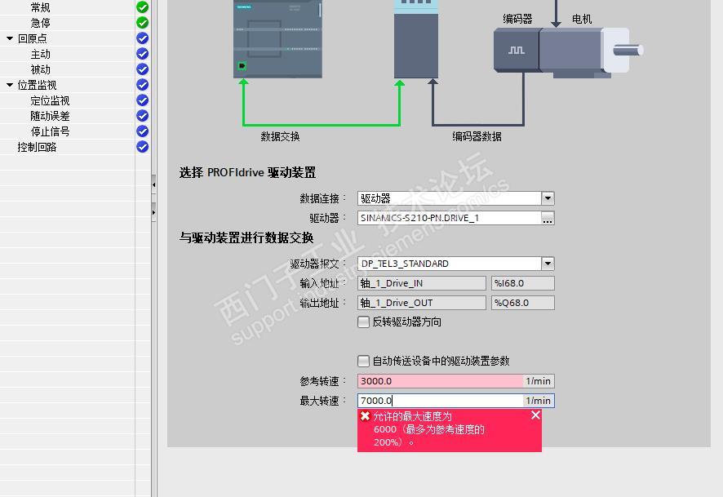Click the drive unit image

coord(416,39)
